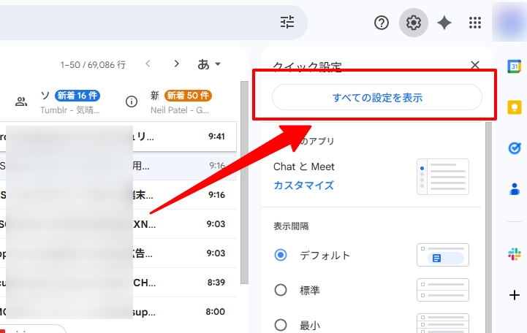
Task: Click Tumblr preview text under Social
Action: click(x=70, y=110)
